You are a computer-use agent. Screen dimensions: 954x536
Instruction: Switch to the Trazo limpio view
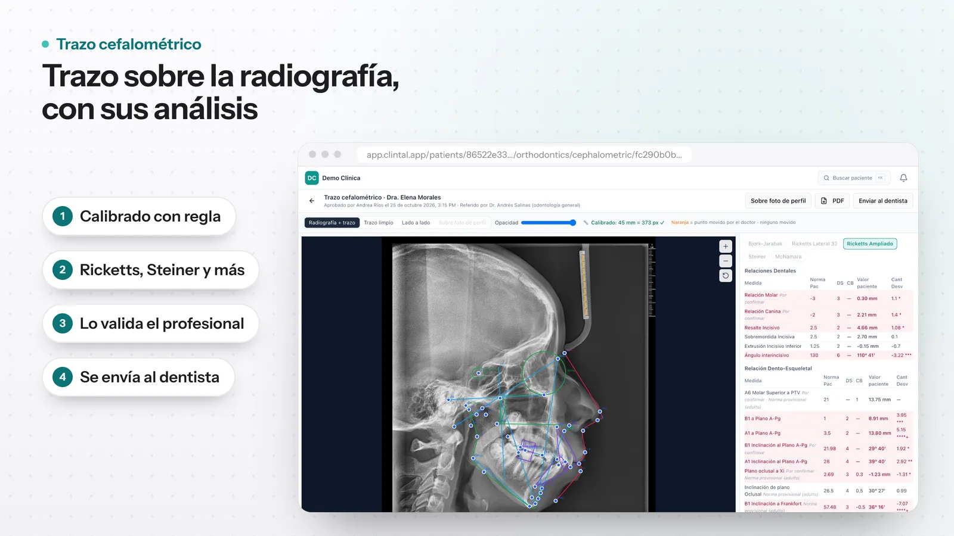pyautogui.click(x=379, y=223)
